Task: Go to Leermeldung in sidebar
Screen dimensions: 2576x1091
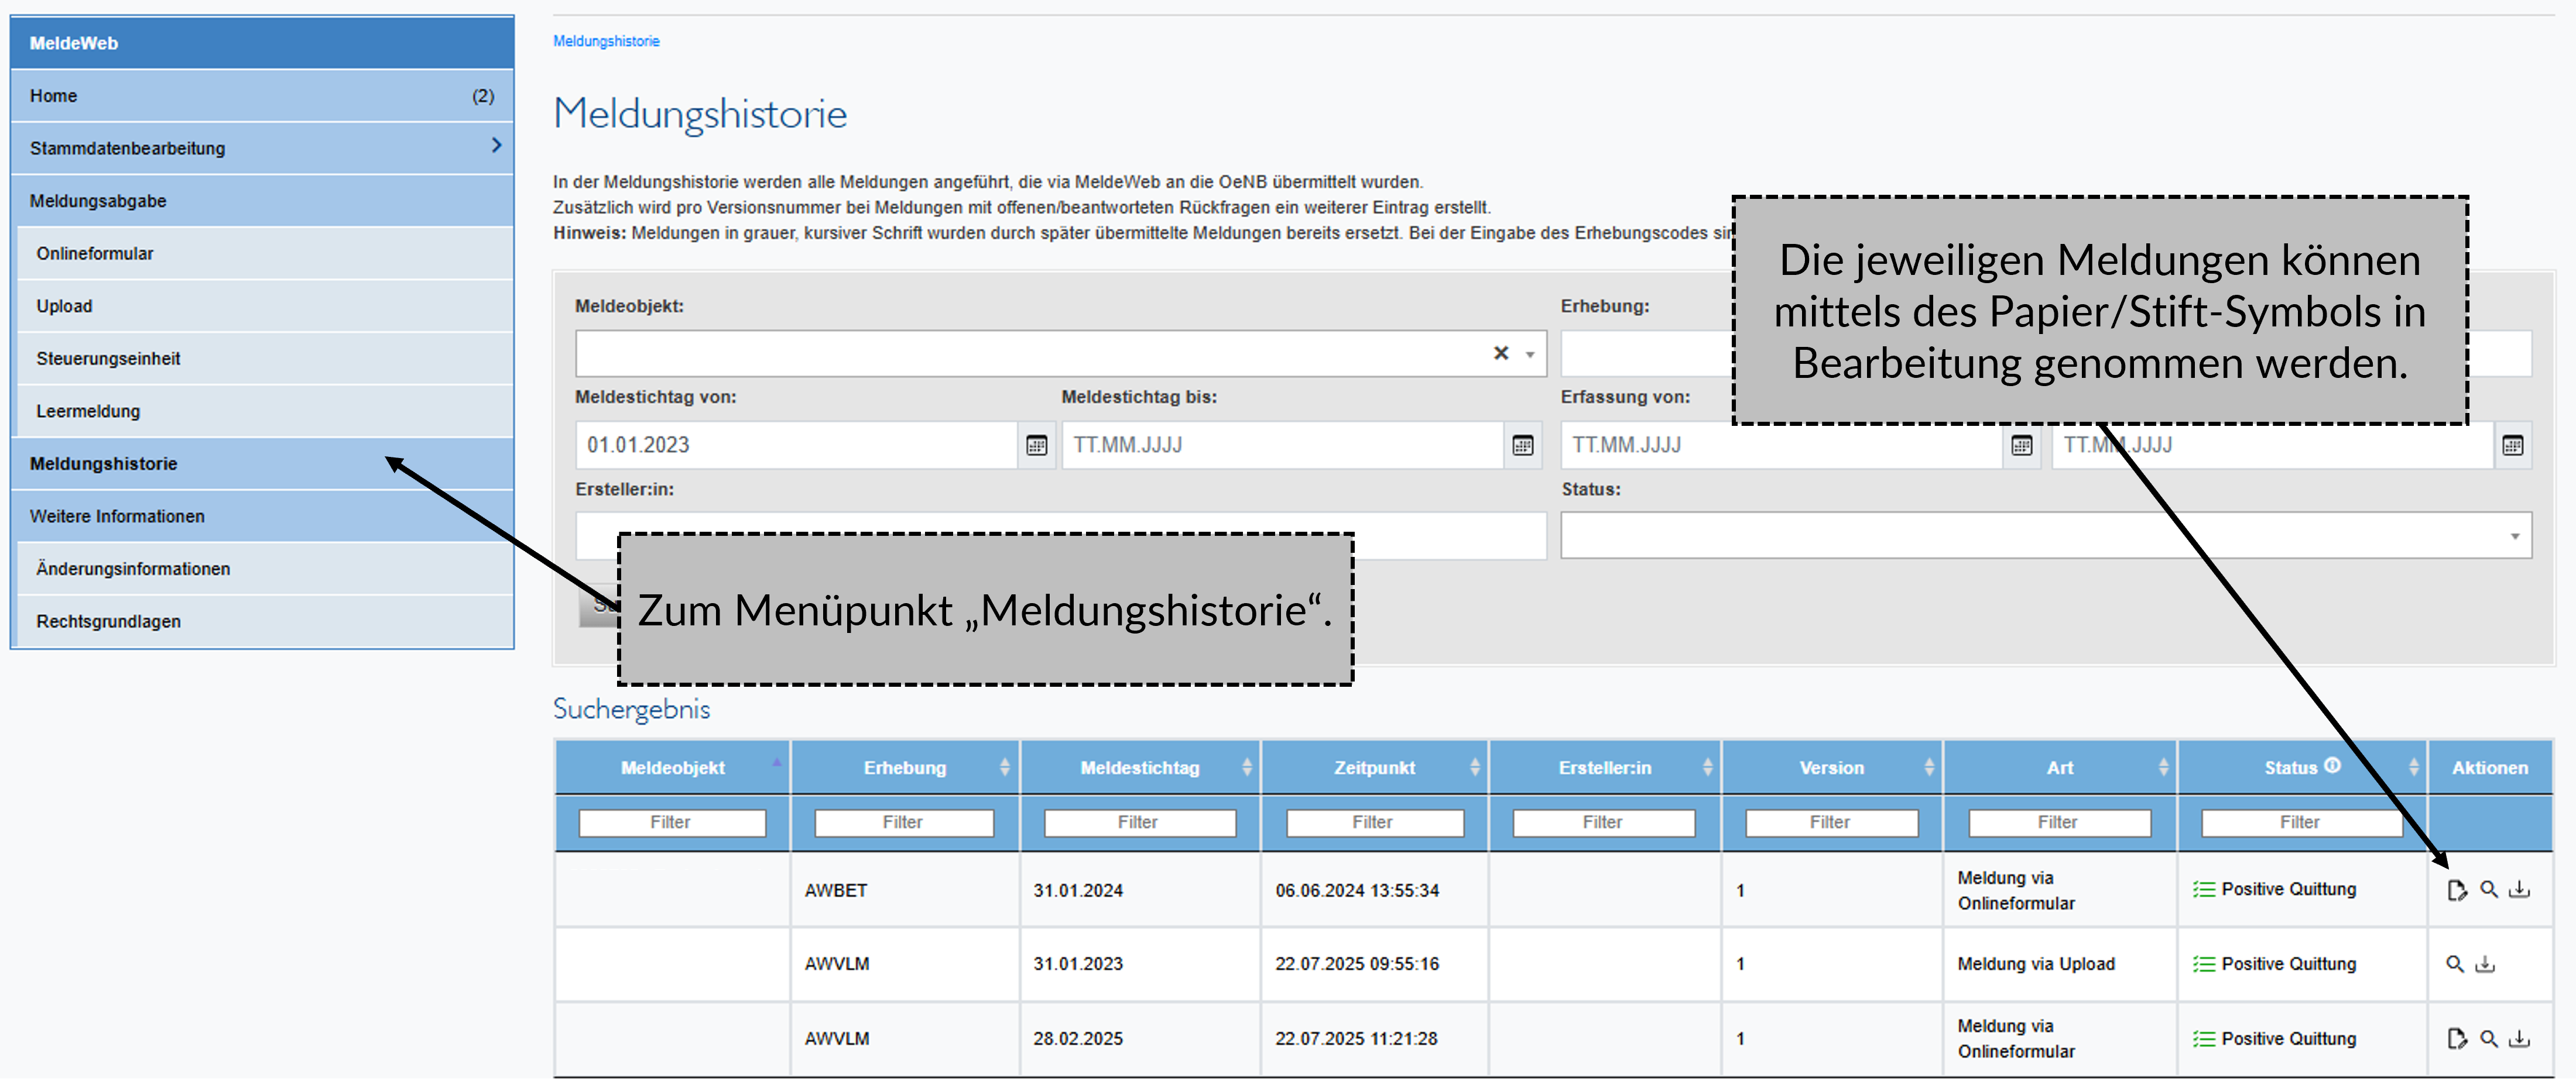Action: click(x=88, y=412)
